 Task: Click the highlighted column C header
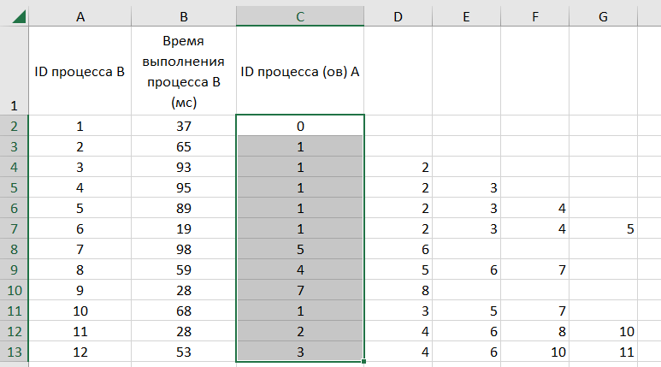tap(300, 15)
